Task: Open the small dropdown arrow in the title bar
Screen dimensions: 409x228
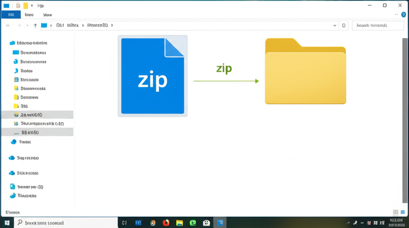Action: click(x=32, y=6)
